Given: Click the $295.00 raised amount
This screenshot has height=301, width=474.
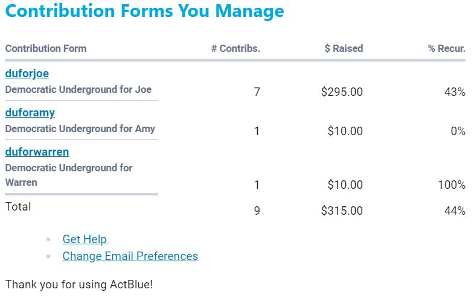Looking at the screenshot, I should (x=342, y=92).
